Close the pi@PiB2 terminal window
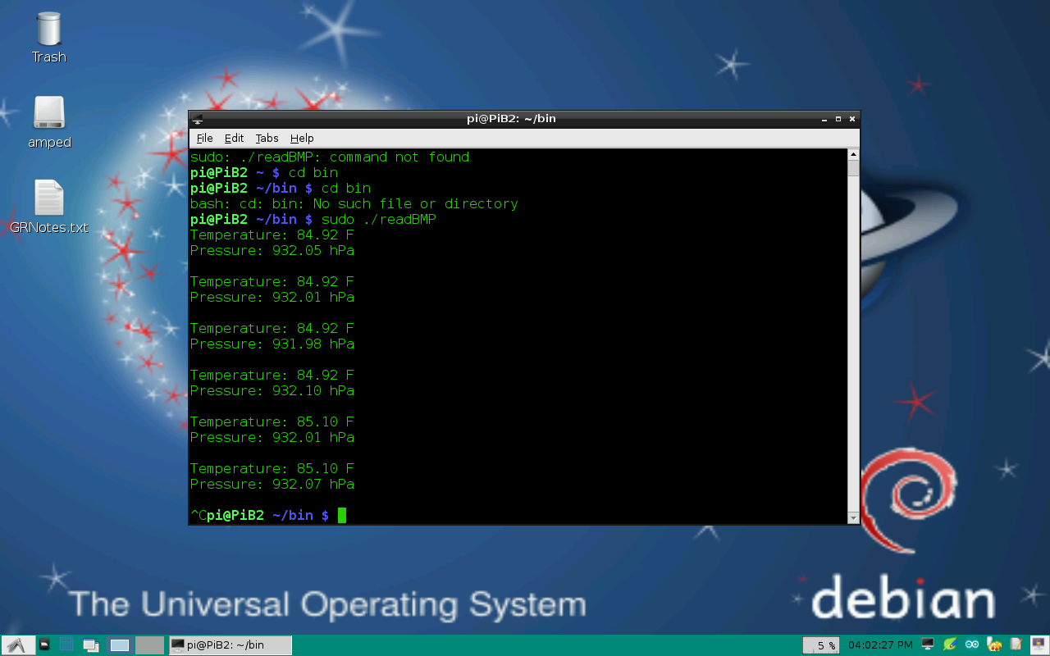This screenshot has height=656, width=1050. point(852,119)
